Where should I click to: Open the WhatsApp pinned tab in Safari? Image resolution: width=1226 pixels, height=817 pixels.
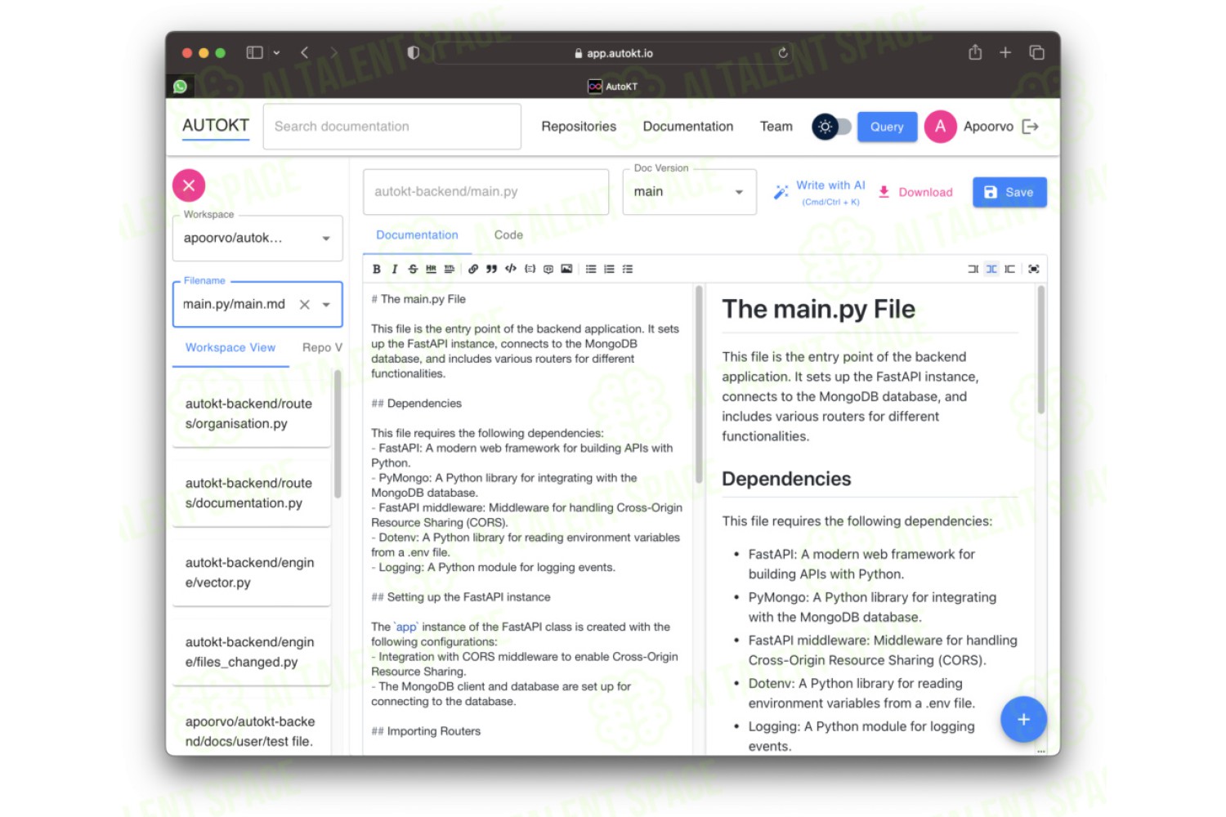pyautogui.click(x=181, y=86)
